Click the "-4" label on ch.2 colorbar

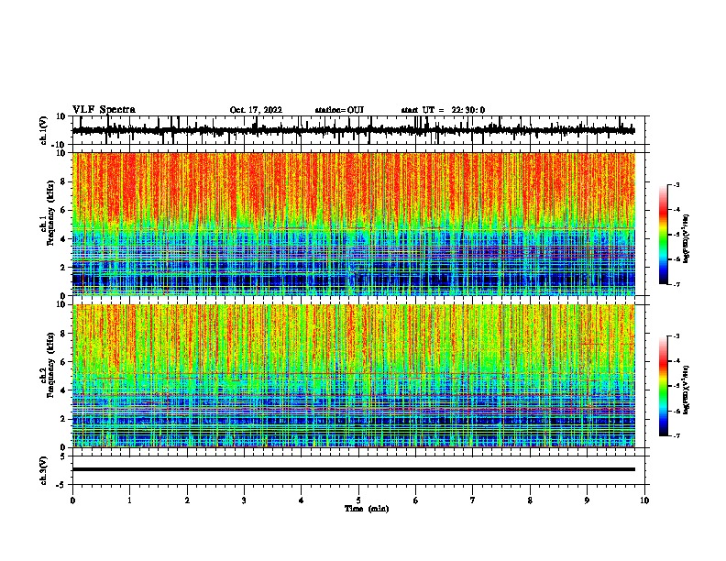(676, 361)
